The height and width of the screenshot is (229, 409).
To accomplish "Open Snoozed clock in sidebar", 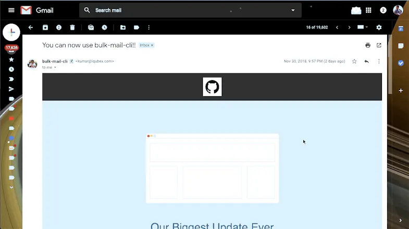I will click(x=11, y=69).
